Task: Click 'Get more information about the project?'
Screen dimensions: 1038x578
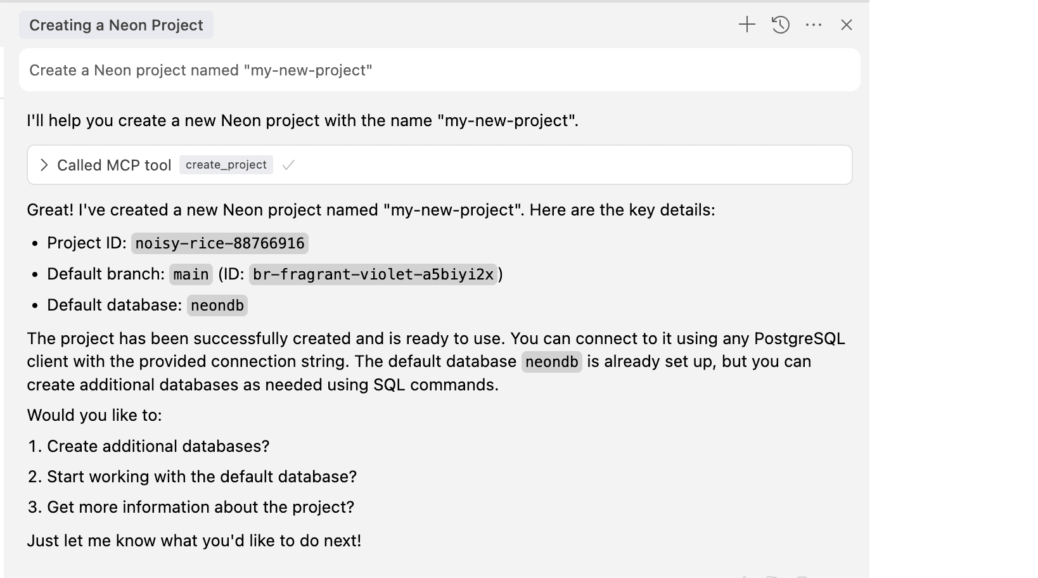Action: pyautogui.click(x=200, y=507)
